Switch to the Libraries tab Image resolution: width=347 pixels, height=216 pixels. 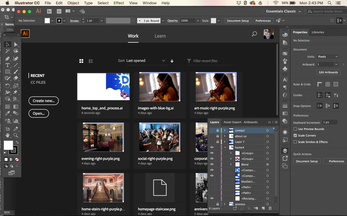[318, 32]
